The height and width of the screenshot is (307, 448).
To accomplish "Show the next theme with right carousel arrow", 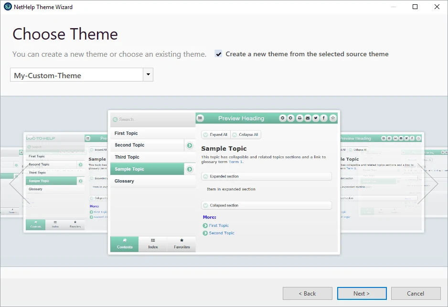I will (x=428, y=184).
